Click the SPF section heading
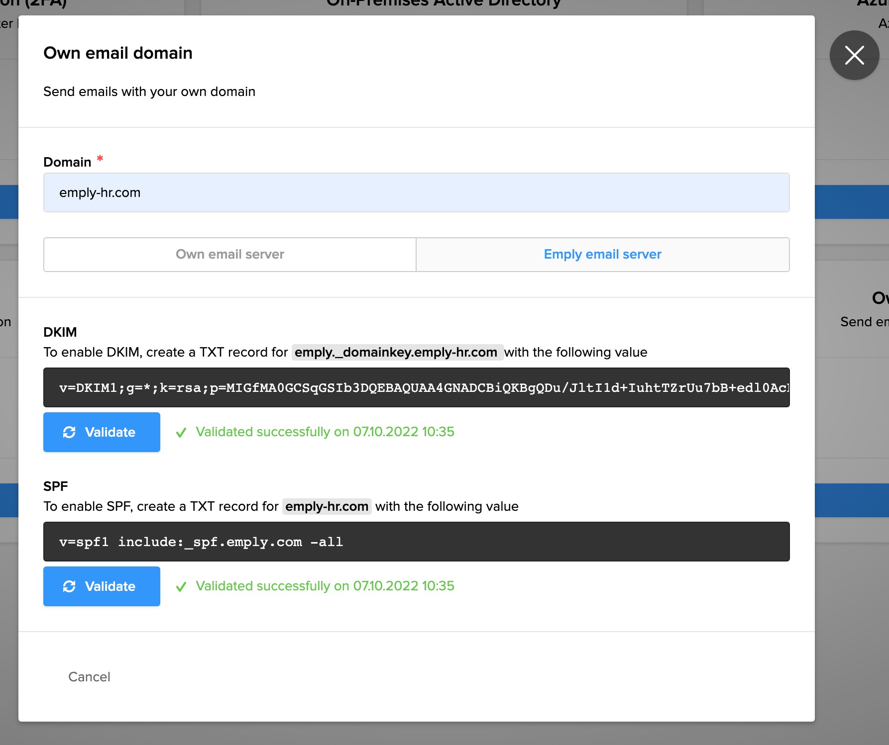 [x=56, y=486]
